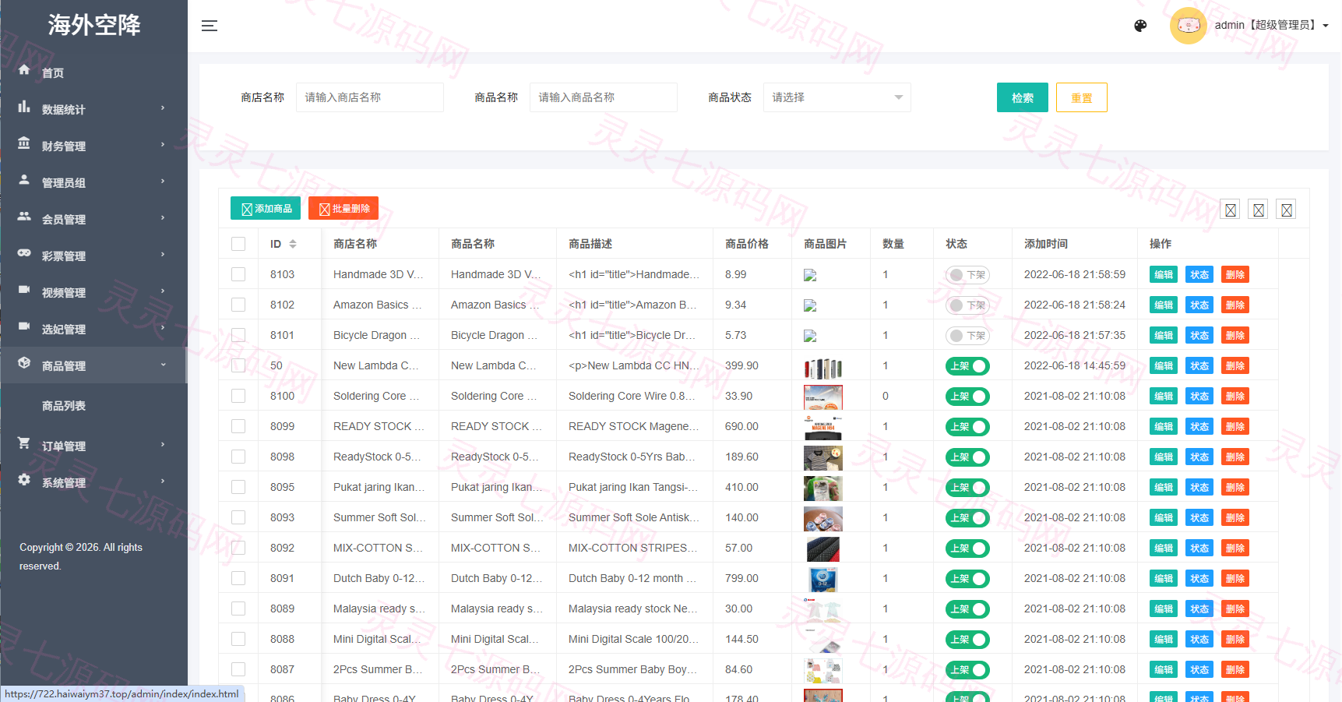
Task: Click the shopping cart icon for 订单管理
Action: click(x=24, y=443)
